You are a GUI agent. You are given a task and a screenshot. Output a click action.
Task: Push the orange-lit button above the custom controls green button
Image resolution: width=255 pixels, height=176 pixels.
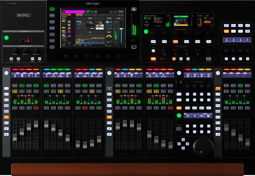[x=179, y=108]
